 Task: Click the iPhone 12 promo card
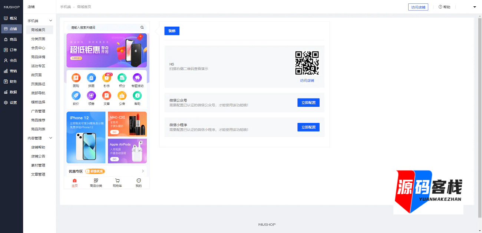tap(86, 137)
